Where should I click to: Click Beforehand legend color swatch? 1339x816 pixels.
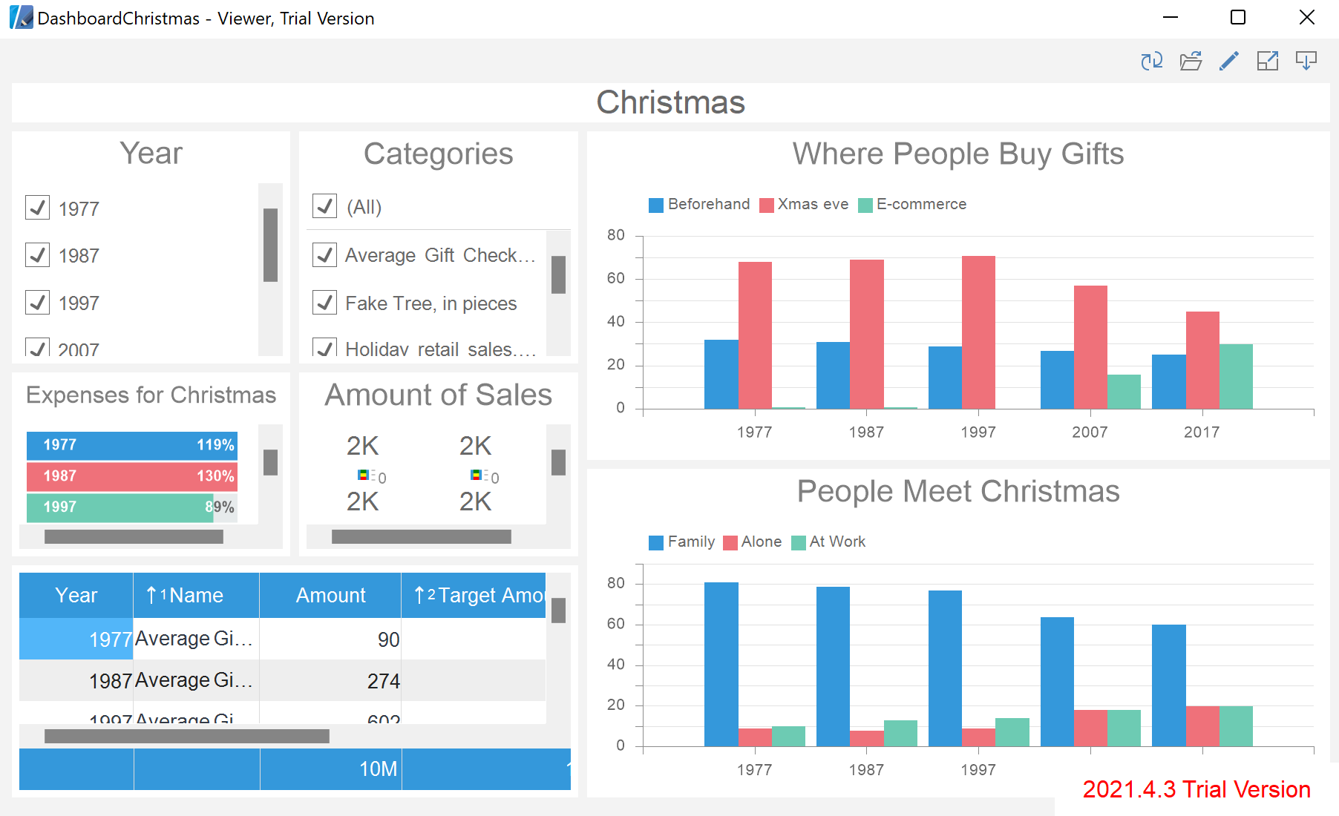656,205
